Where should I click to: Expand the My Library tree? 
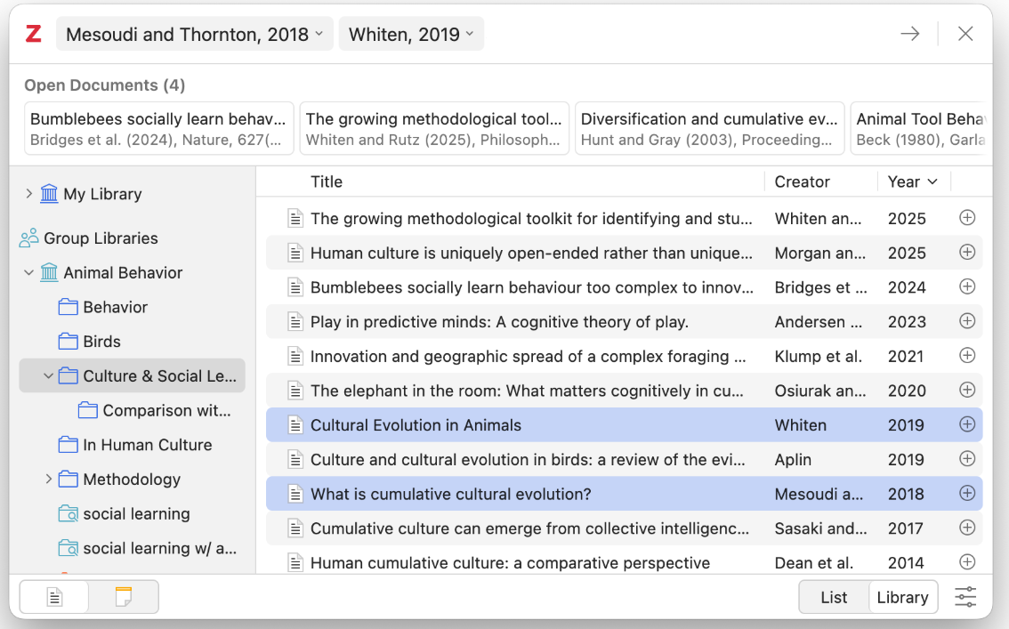pyautogui.click(x=28, y=194)
